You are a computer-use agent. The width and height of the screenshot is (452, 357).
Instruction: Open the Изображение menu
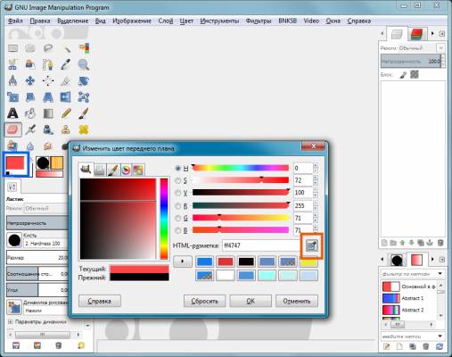[x=132, y=21]
